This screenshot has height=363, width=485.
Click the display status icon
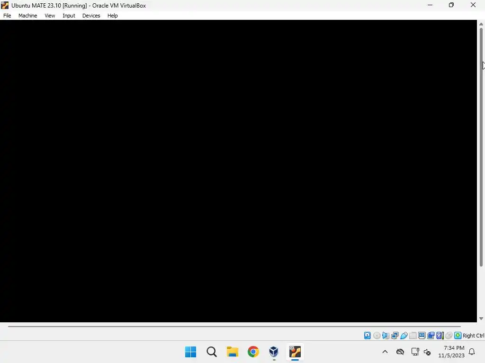click(422, 336)
